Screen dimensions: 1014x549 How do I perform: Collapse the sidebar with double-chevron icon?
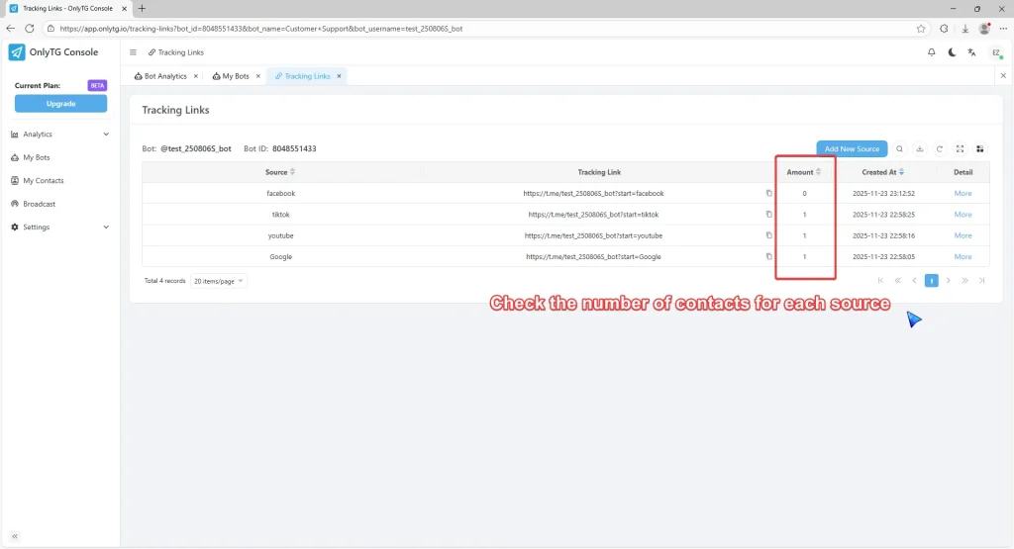15,536
